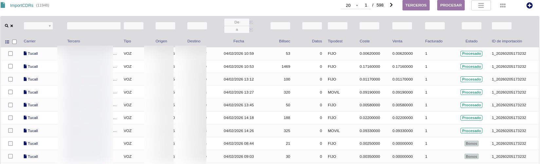
Task: Go to next page arrow
Action: click(x=391, y=5)
